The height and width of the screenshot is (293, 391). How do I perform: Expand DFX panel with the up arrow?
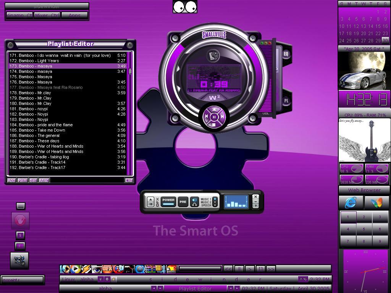[150, 199]
